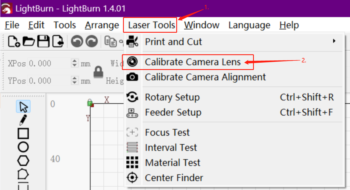Click the YPos stepper arrows
The image size is (350, 190).
[75, 81]
